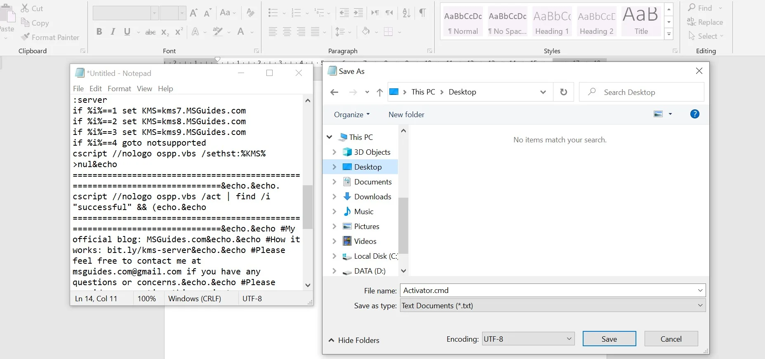Click Shading paint bucket icon

coord(366,31)
